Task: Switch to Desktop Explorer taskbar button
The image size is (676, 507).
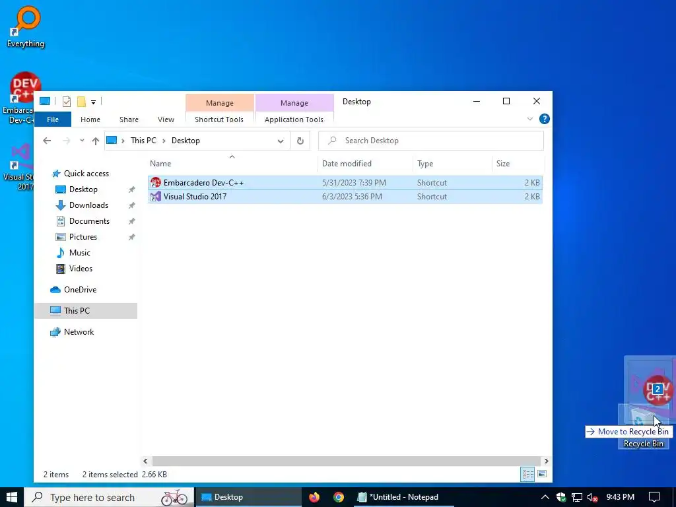Action: [248, 497]
